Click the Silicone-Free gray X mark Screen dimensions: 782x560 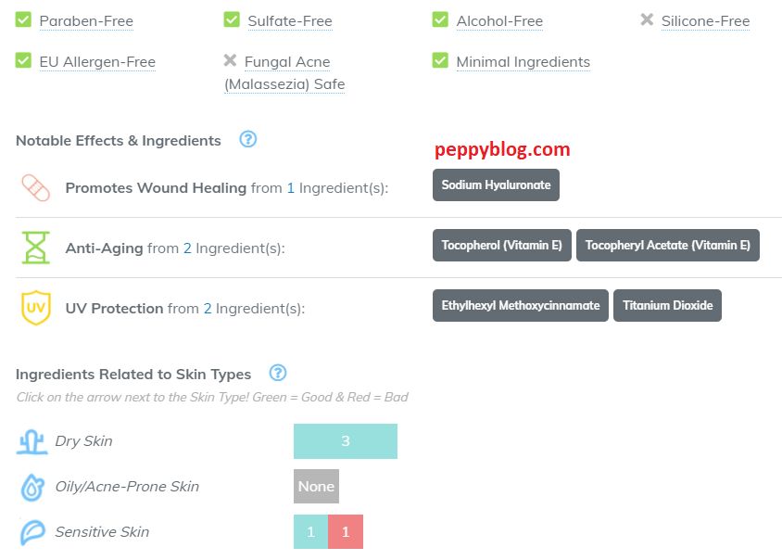[647, 19]
